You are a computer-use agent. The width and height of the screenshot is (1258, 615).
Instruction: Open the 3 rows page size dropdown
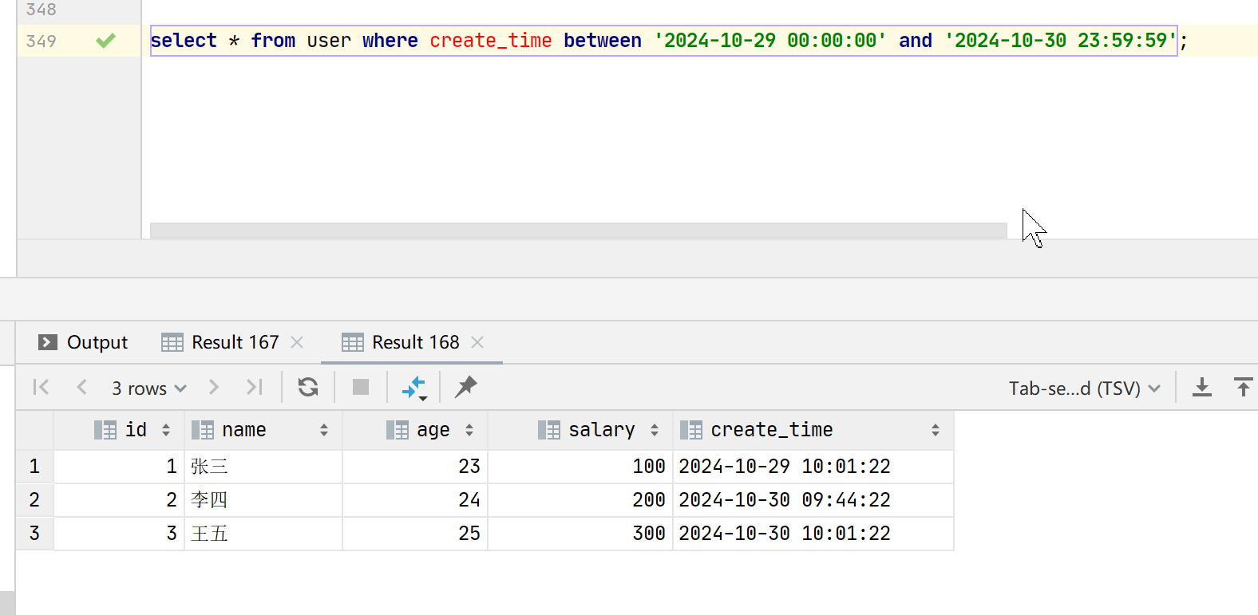(148, 388)
